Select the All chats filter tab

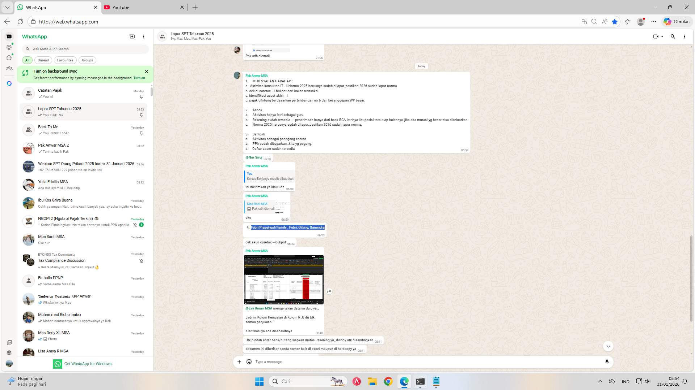27,60
